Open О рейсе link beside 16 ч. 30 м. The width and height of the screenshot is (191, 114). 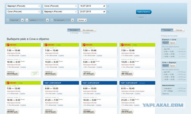pyautogui.click(x=137, y=94)
